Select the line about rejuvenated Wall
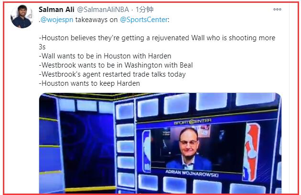Viewport: 301px width, 195px height. tap(157, 42)
